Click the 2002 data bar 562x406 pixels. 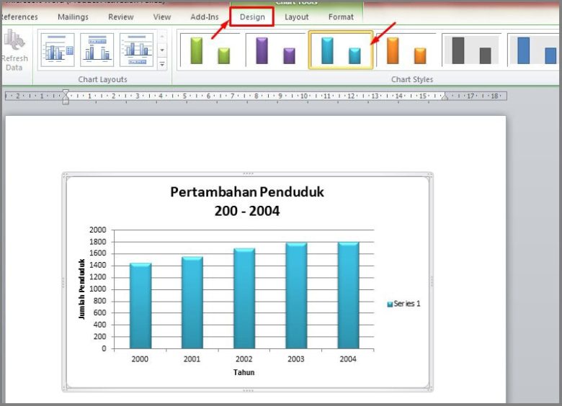[244, 298]
